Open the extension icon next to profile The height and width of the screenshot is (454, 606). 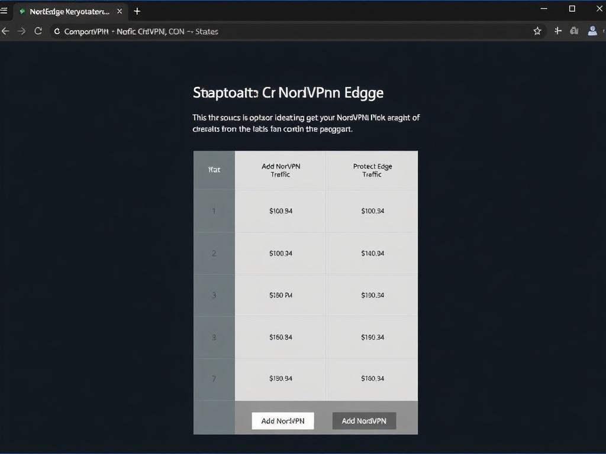click(x=574, y=31)
